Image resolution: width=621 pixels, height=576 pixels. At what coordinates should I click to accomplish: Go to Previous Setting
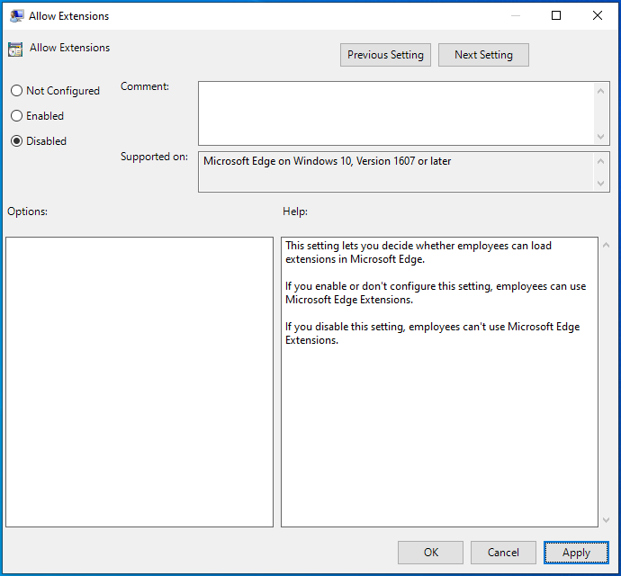point(385,55)
